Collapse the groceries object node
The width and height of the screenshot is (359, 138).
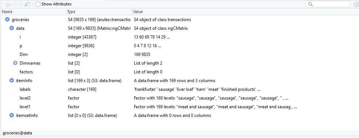pos(7,20)
